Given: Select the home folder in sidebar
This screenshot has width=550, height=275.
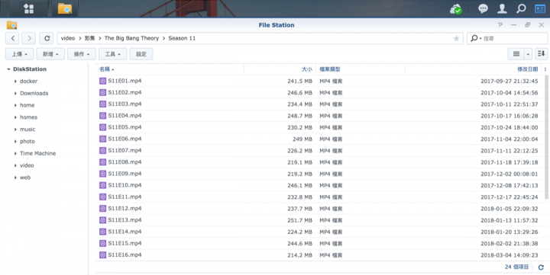Looking at the screenshot, I should click(x=27, y=105).
